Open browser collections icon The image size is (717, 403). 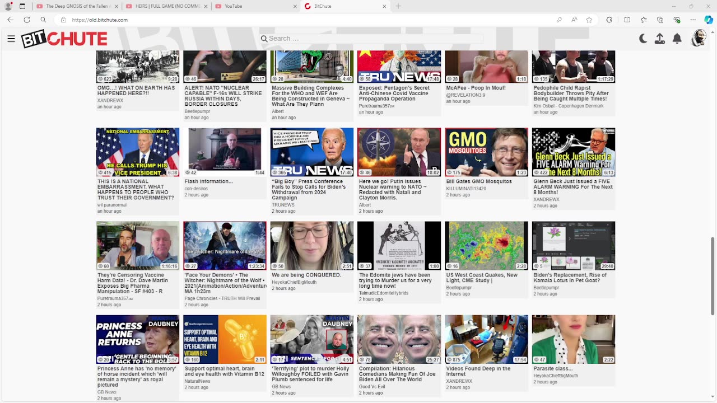click(660, 20)
